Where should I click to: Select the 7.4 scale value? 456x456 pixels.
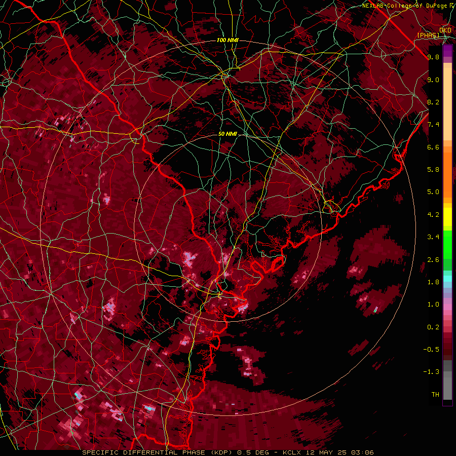click(x=433, y=125)
